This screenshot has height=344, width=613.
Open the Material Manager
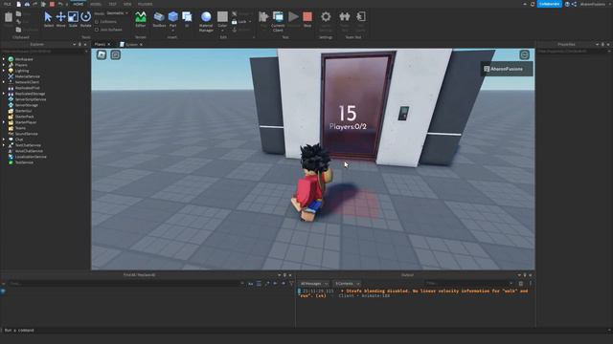coord(206,21)
